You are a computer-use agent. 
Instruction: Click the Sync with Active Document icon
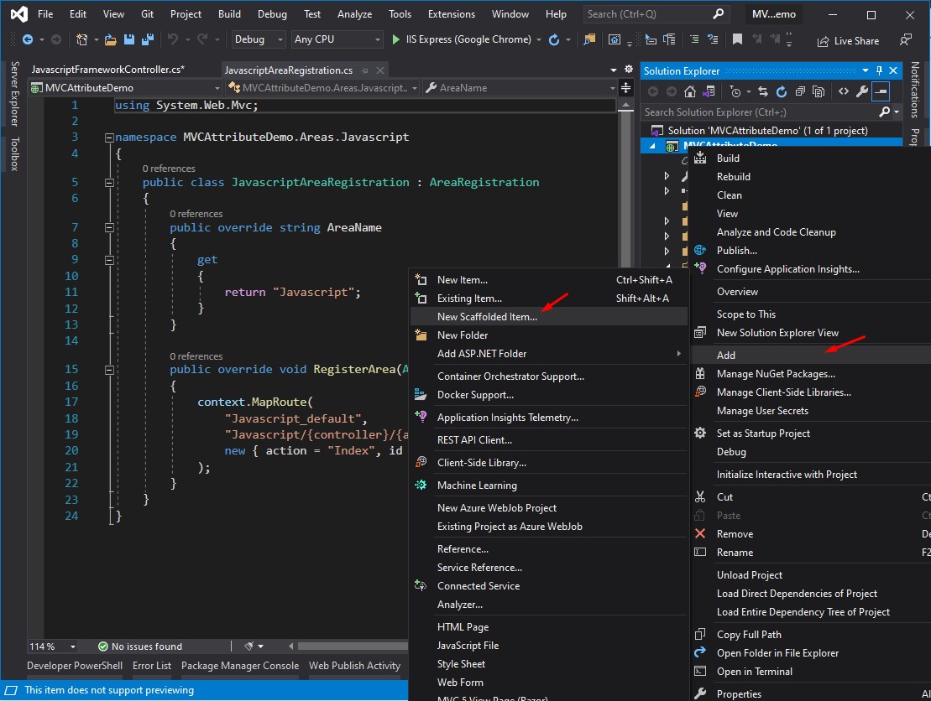coord(762,91)
